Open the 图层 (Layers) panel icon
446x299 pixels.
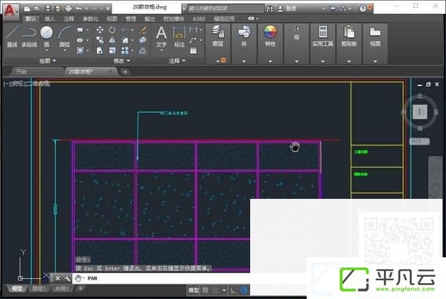pyautogui.click(x=218, y=35)
